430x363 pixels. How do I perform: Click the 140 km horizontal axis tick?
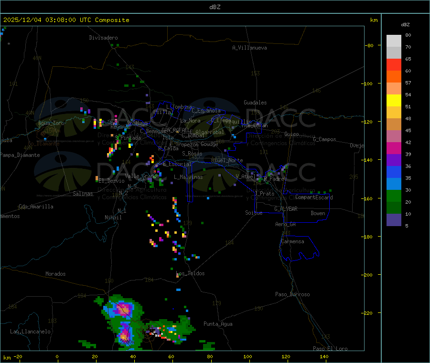click(x=324, y=357)
